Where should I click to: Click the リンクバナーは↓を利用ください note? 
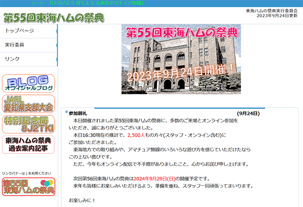(x=27, y=173)
